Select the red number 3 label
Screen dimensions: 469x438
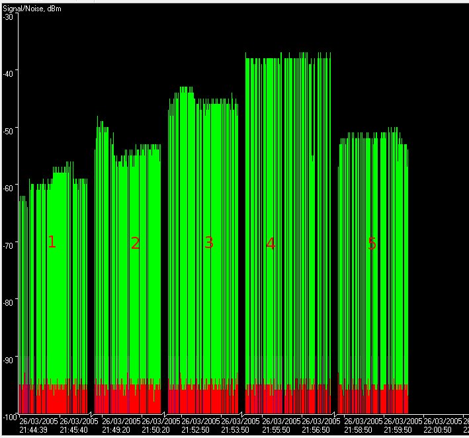(209, 243)
